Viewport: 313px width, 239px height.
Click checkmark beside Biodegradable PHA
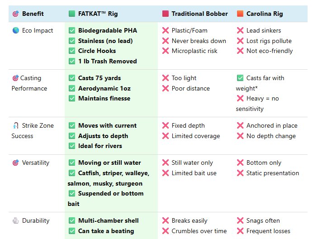pyautogui.click(x=72, y=30)
